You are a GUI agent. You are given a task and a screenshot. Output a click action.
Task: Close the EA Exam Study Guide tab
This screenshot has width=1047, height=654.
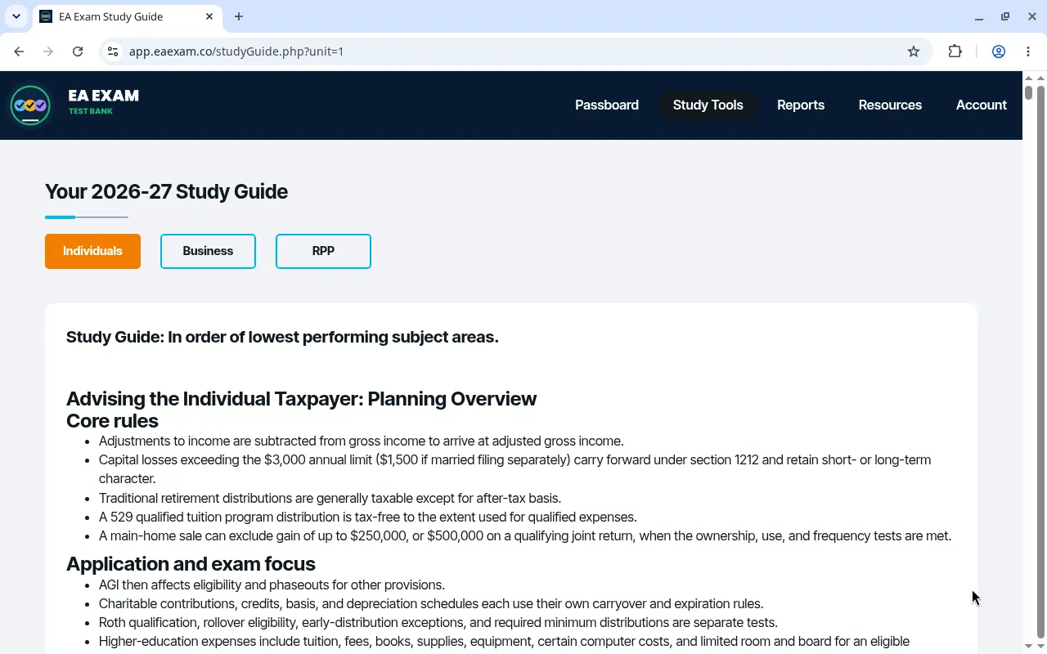210,16
